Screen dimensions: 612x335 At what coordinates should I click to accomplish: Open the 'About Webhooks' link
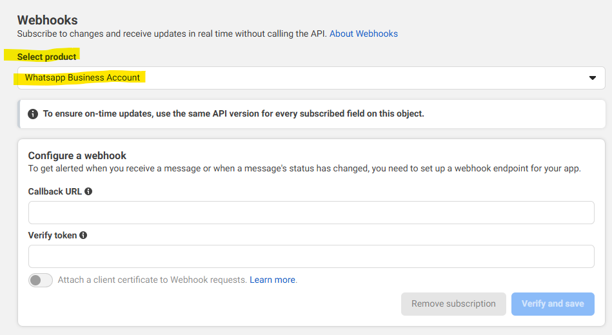pyautogui.click(x=364, y=33)
